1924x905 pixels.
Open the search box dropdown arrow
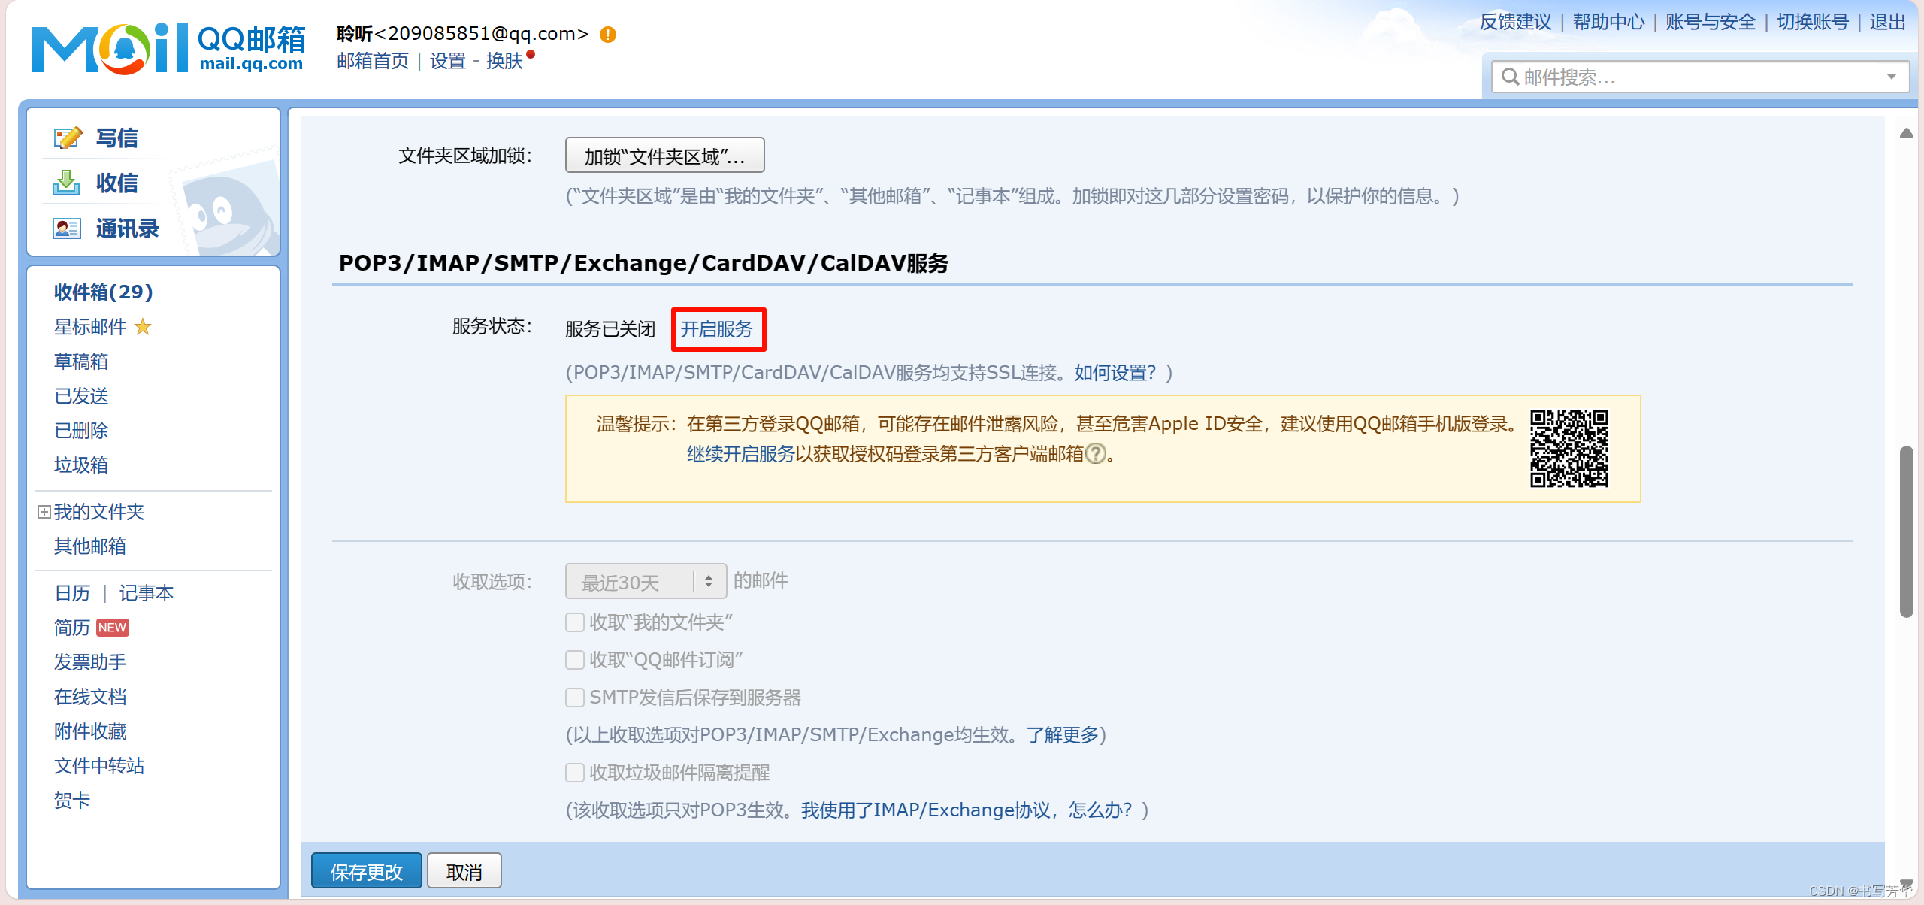[1892, 77]
